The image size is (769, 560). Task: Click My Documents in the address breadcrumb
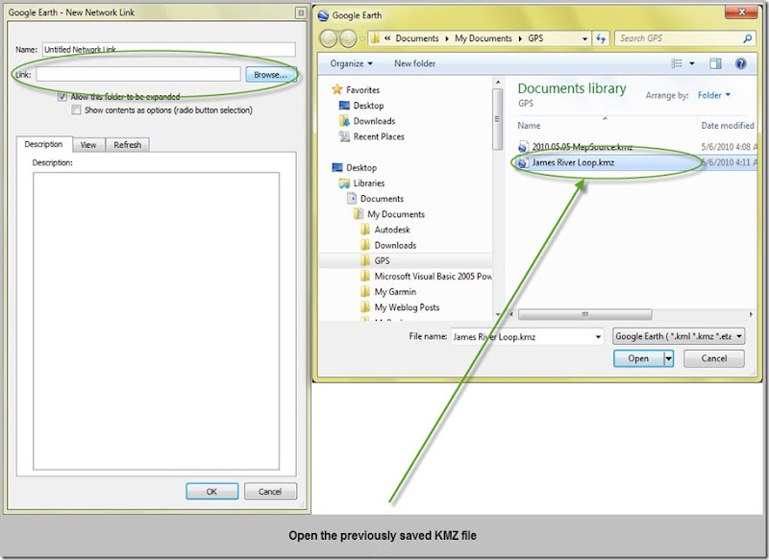click(x=484, y=38)
